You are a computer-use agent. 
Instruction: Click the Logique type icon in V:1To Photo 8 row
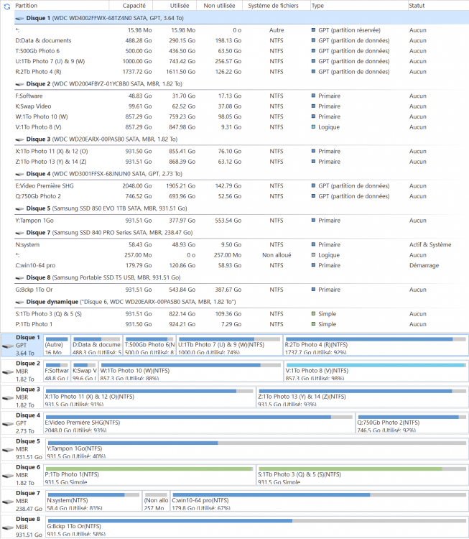pyautogui.click(x=313, y=126)
